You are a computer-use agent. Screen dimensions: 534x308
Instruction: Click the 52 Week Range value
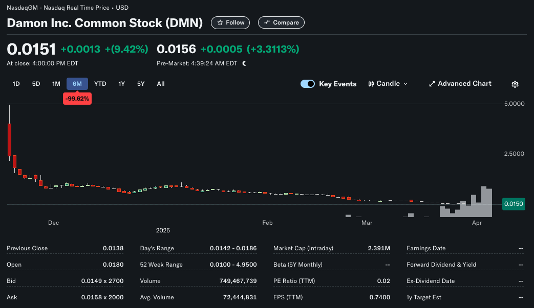click(233, 265)
